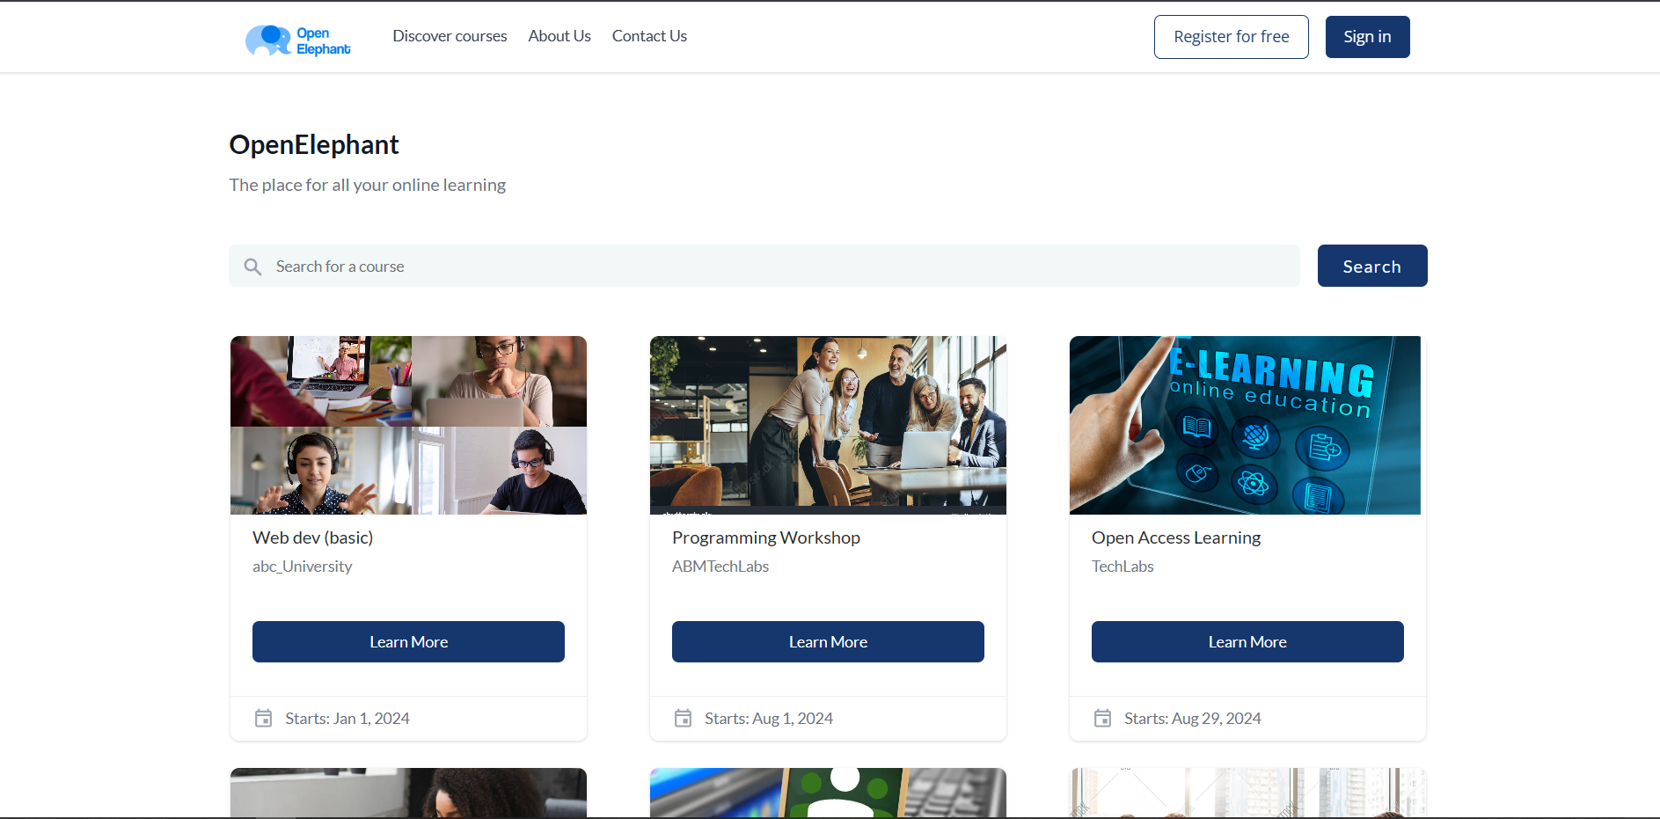Click the ABMTechLabs provider name
Viewport: 1660px width, 819px height.
[720, 567]
